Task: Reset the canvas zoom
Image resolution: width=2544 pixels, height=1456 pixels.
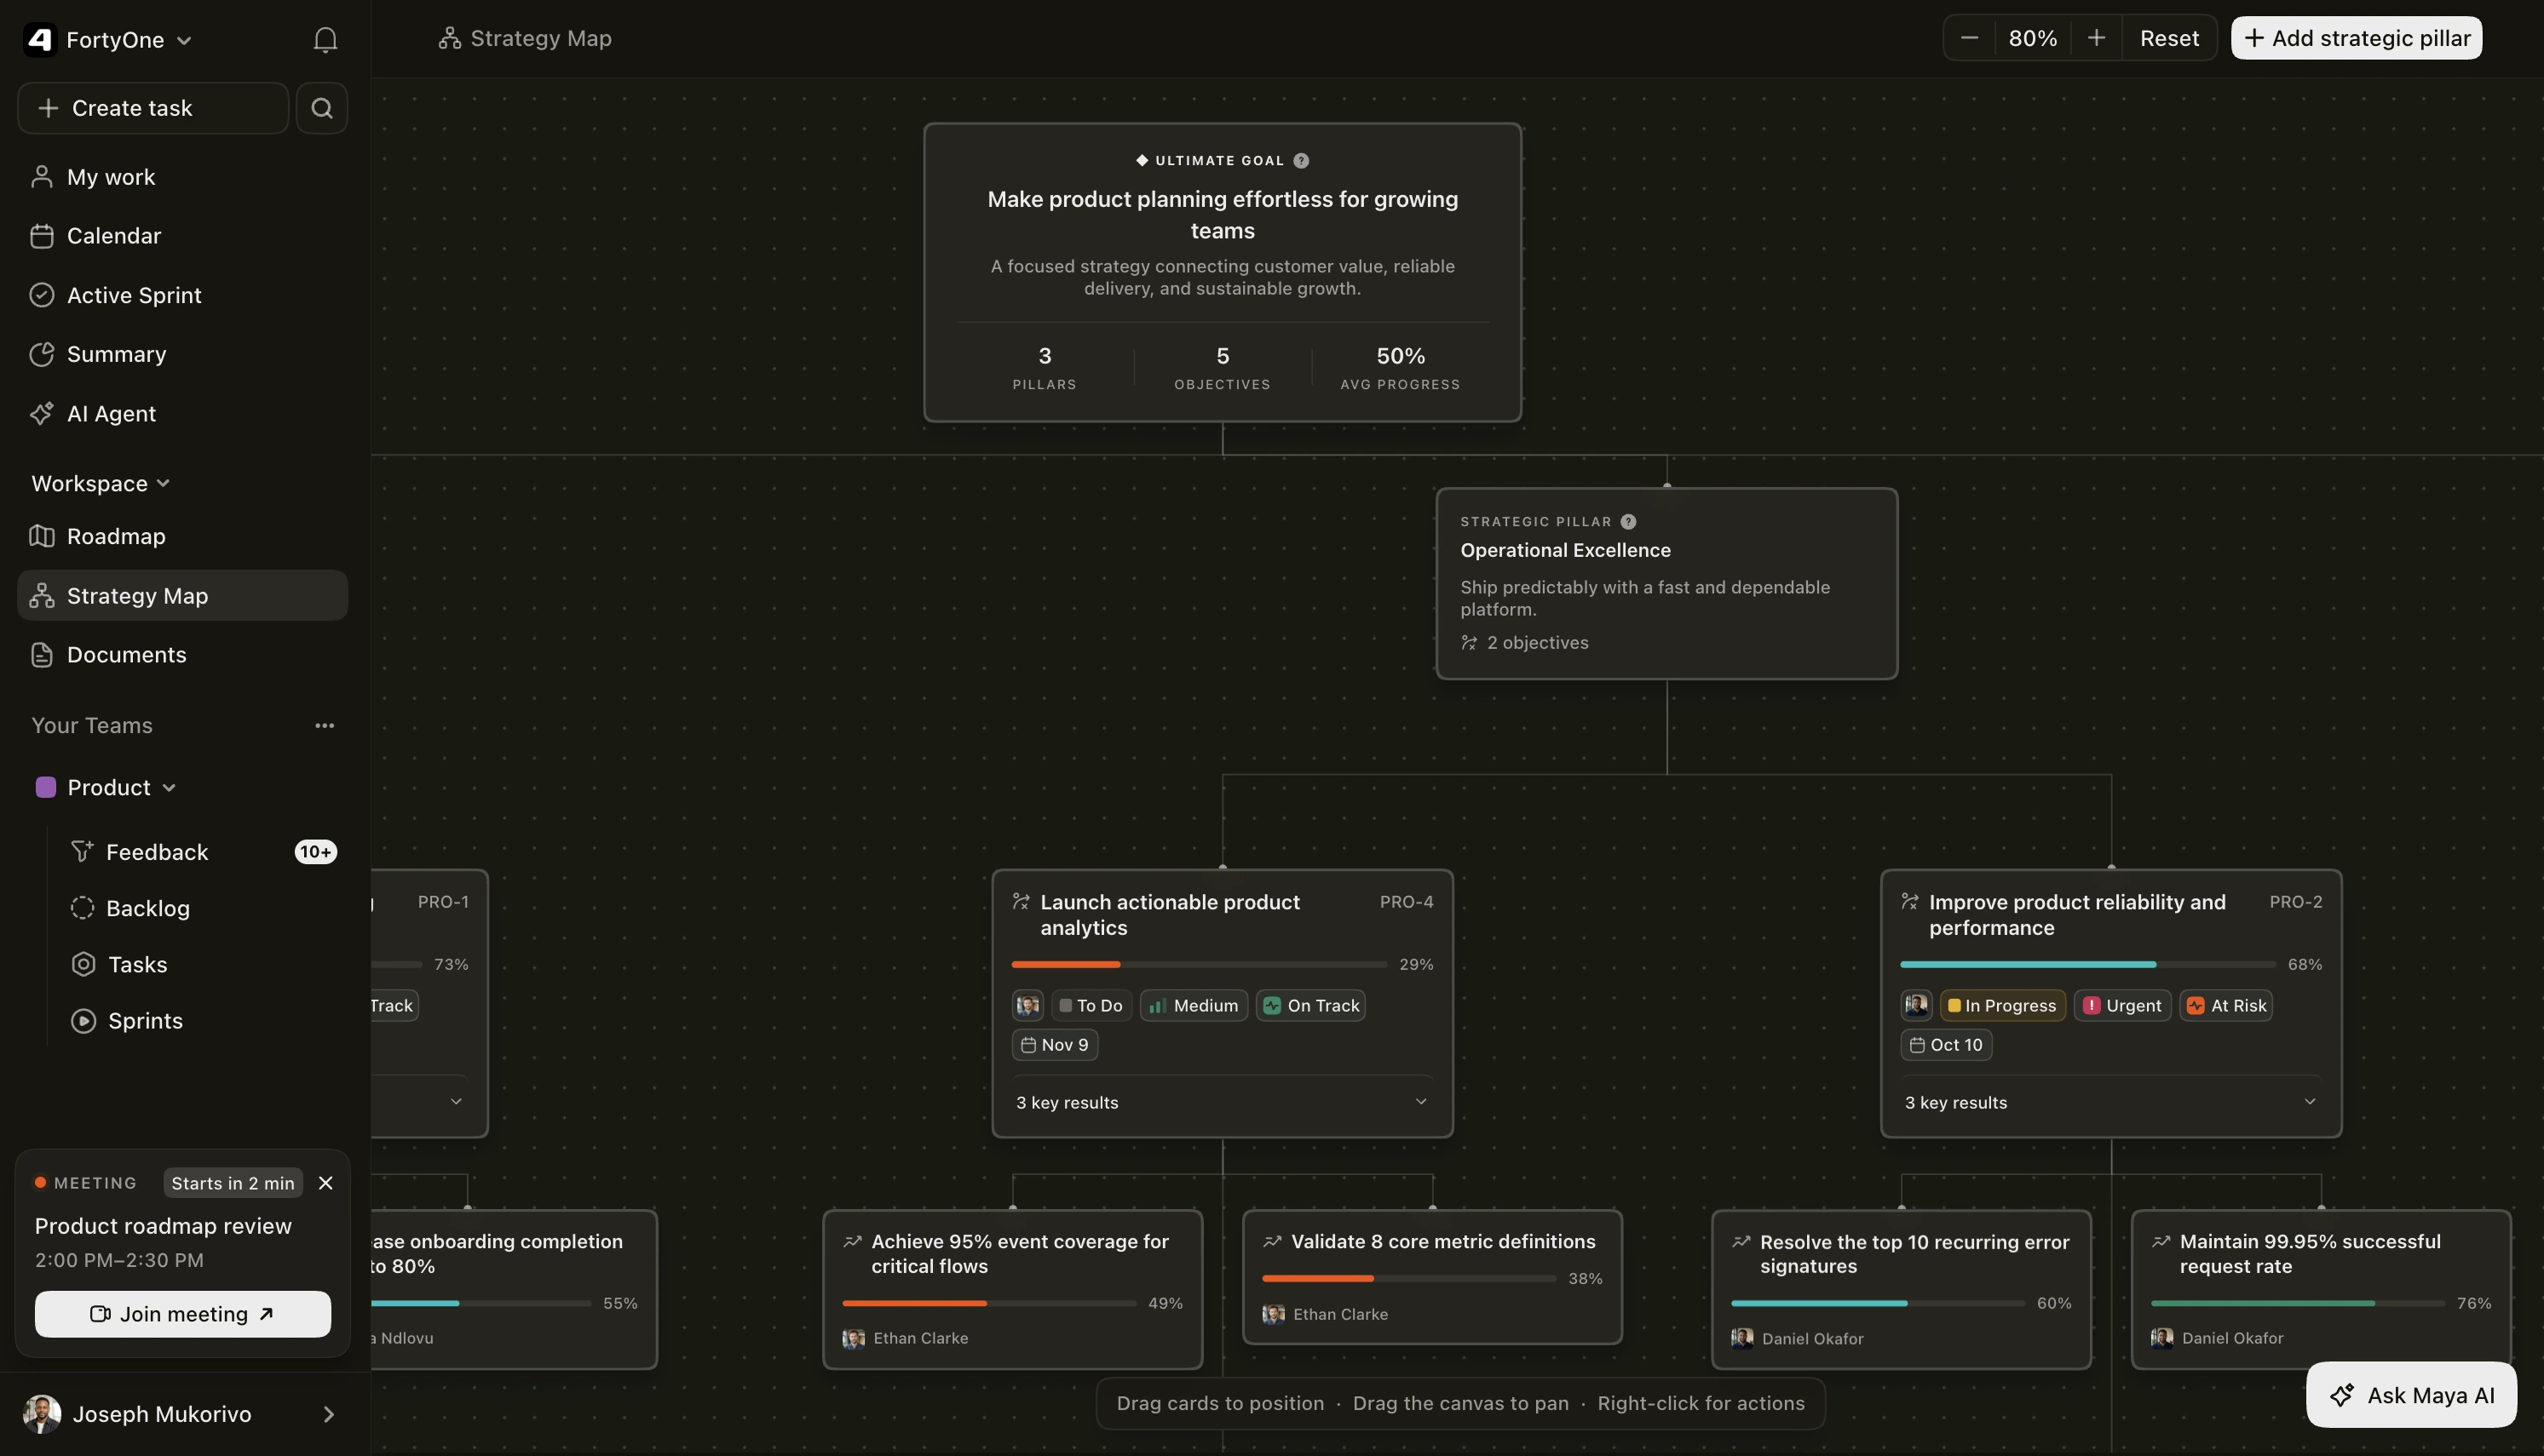Action: (x=2169, y=38)
